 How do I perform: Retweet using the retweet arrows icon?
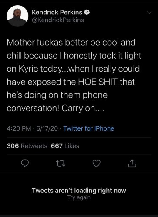point(61,164)
